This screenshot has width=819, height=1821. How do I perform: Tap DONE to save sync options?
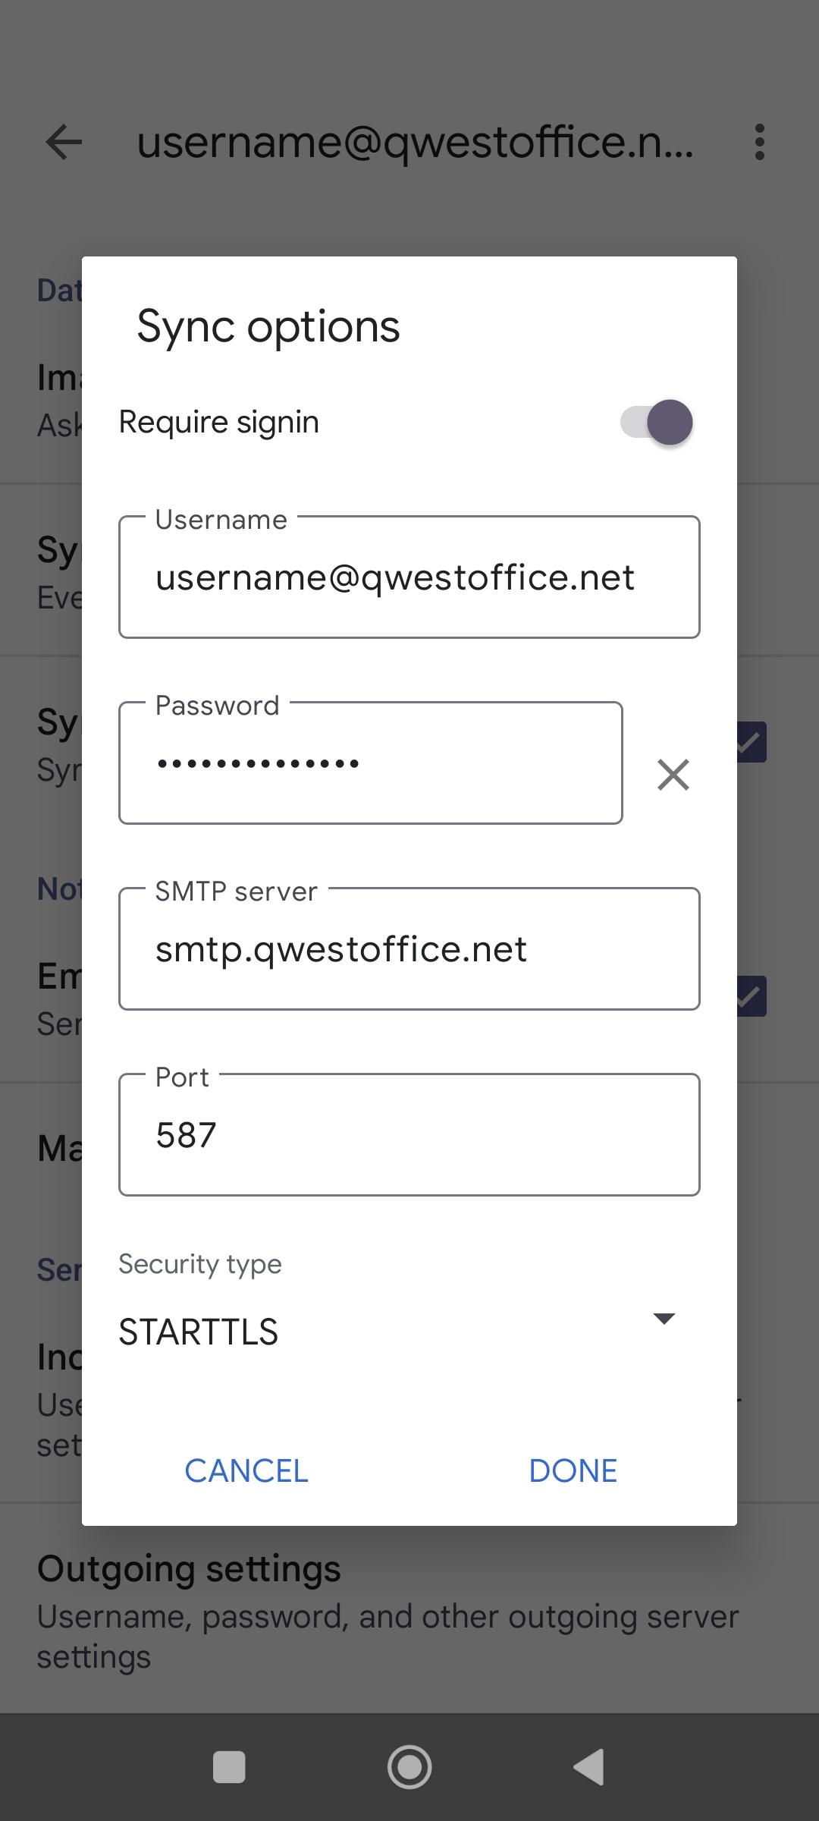coord(573,1470)
